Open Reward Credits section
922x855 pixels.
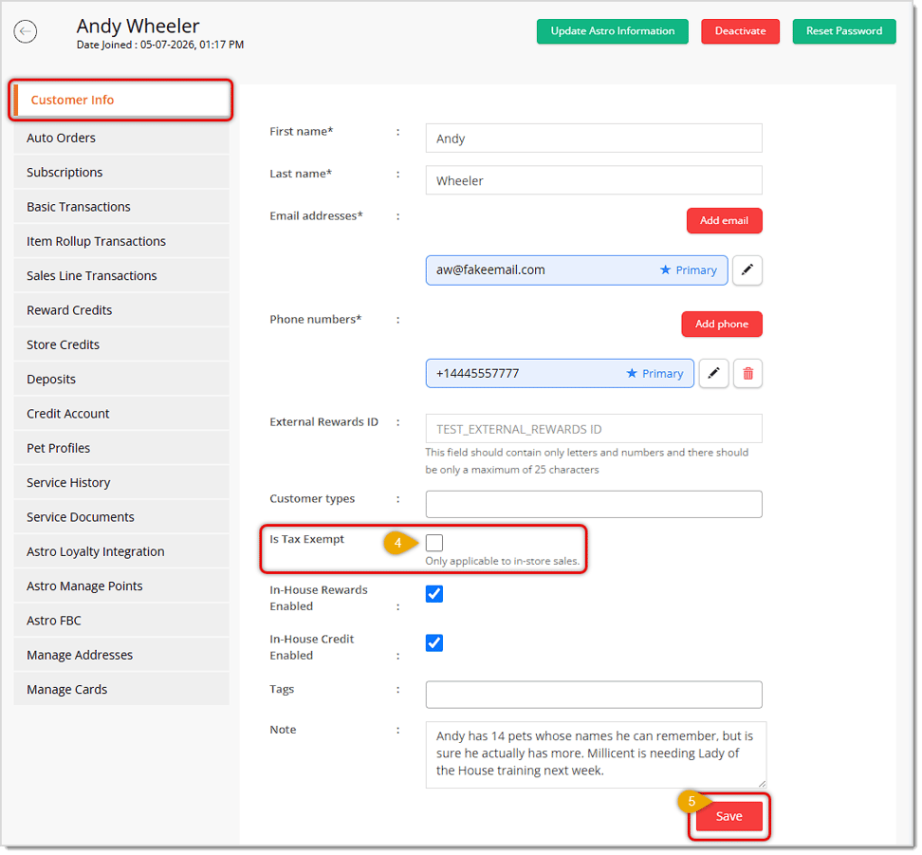pyautogui.click(x=121, y=311)
